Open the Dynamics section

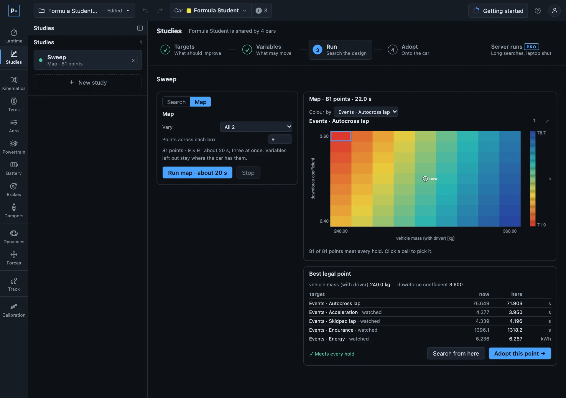(x=14, y=237)
